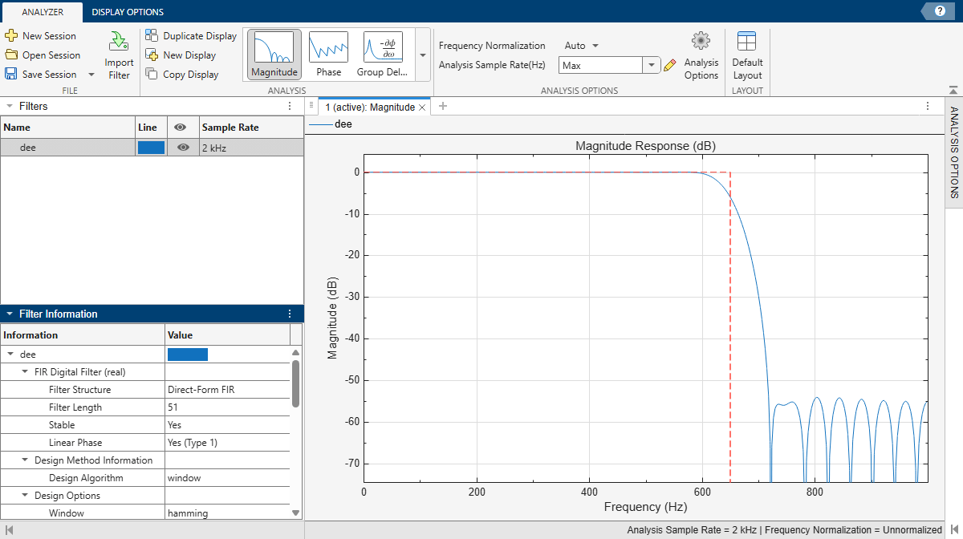963x539 pixels.
Task: Change the dee filter line color swatch
Action: tap(151, 148)
